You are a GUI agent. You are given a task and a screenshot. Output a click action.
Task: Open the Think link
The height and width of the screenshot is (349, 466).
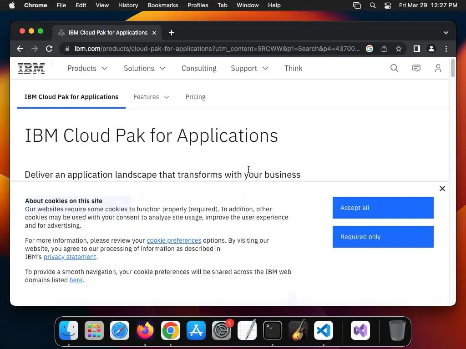coord(293,68)
